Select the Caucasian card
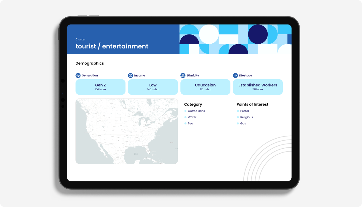The image size is (362, 207). [x=205, y=87]
